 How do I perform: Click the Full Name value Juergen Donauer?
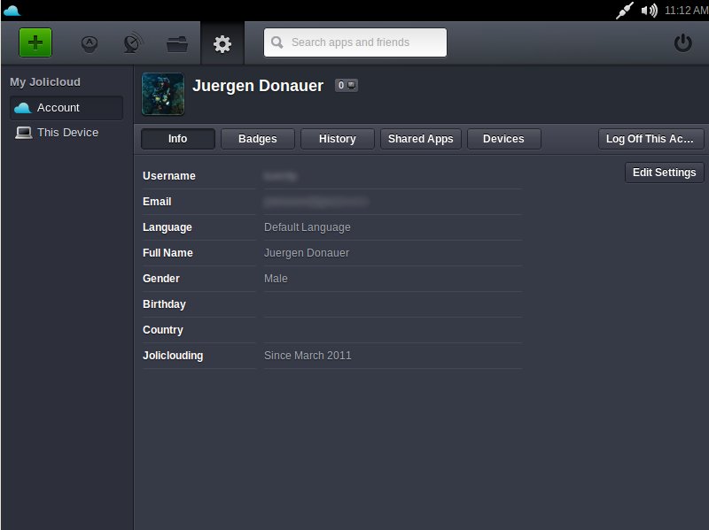(x=307, y=253)
